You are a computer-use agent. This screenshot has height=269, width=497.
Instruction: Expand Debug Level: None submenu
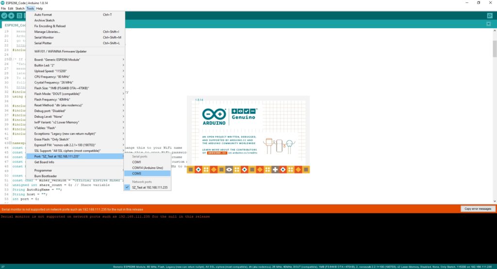pyautogui.click(x=75, y=116)
